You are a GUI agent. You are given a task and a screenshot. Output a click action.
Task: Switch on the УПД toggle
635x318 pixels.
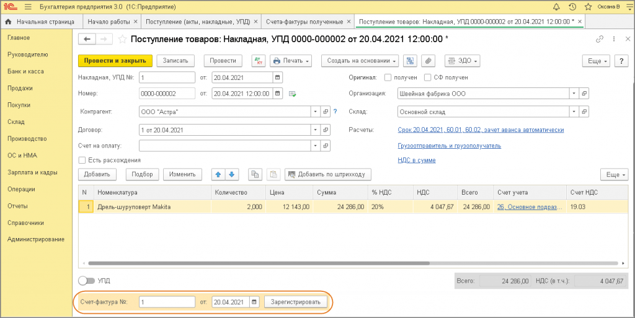click(86, 281)
